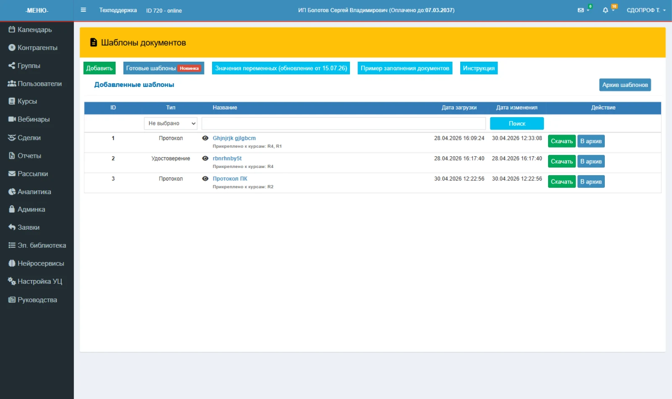Preview Протокол ПК template via eye icon
The height and width of the screenshot is (399, 672).
(x=205, y=178)
